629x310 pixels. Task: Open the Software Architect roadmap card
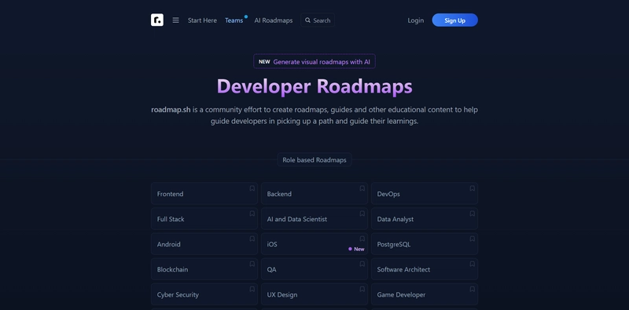pos(425,269)
